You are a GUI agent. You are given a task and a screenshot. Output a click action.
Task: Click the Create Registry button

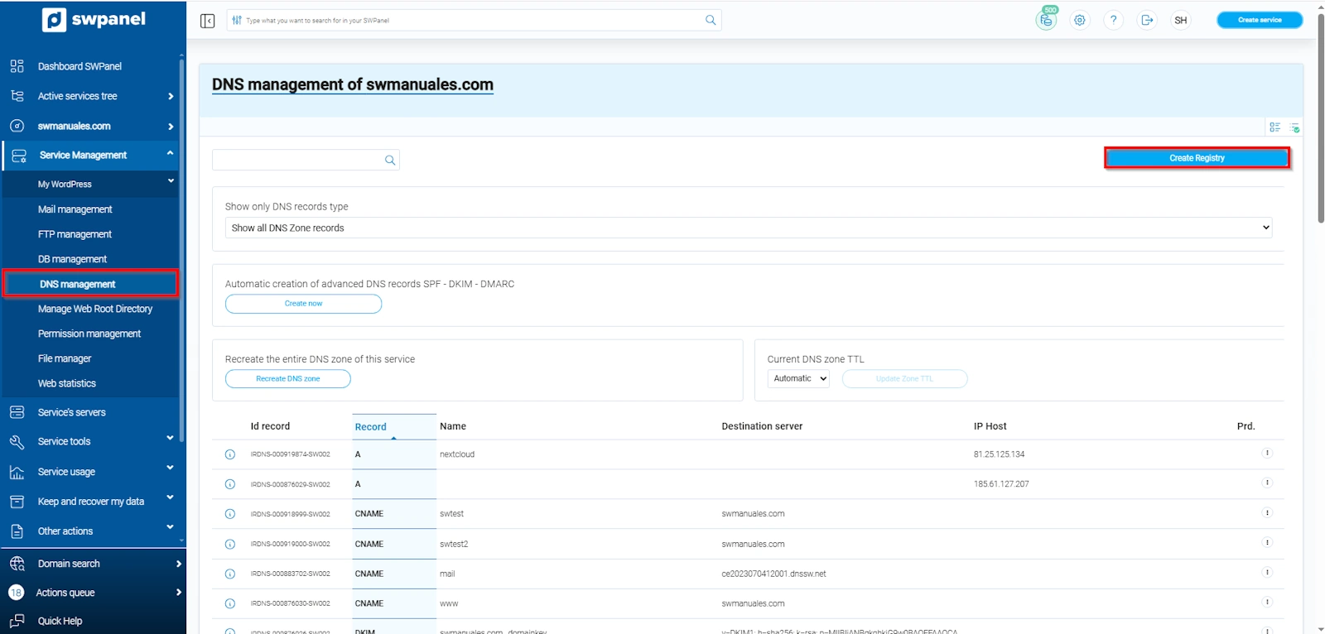pos(1197,158)
